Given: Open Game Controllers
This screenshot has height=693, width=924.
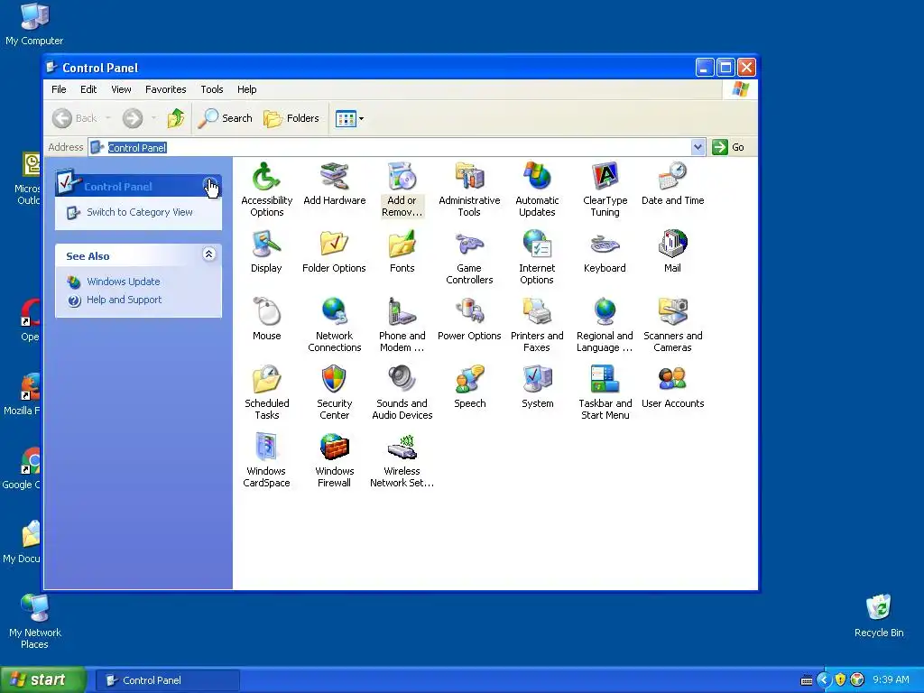Looking at the screenshot, I should [x=469, y=257].
